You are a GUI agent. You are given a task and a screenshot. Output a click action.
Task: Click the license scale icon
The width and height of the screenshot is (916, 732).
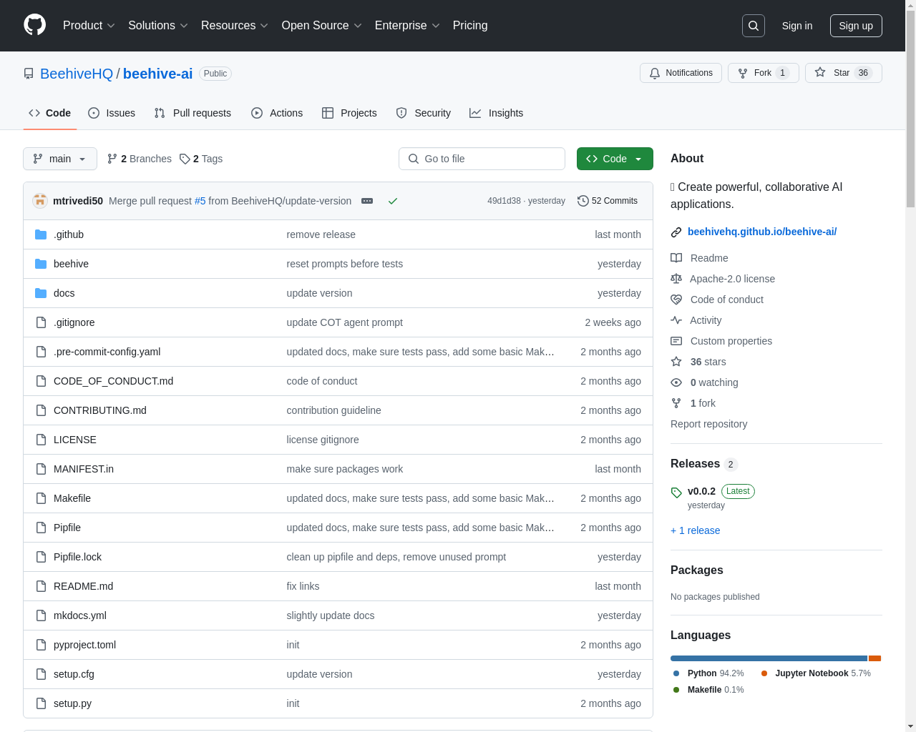click(676, 279)
